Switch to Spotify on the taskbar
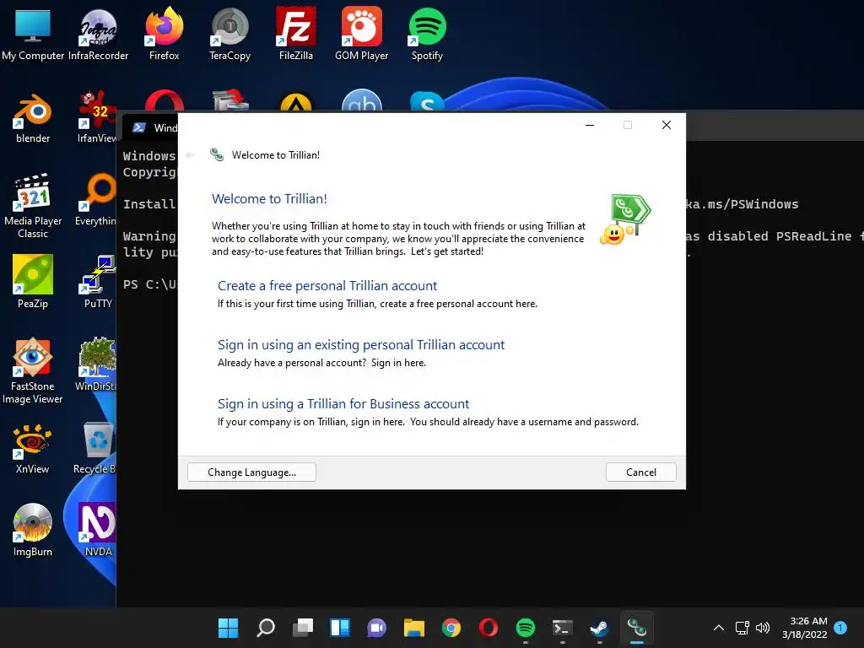This screenshot has width=864, height=648. (526, 628)
